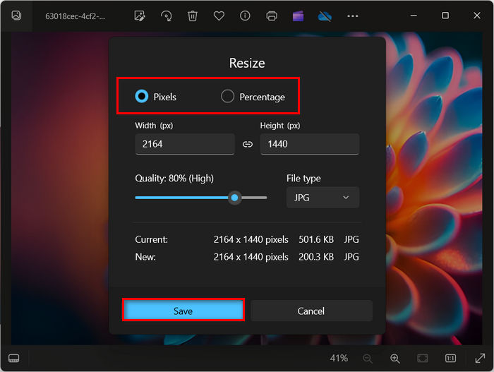Click the Cancel button
Image resolution: width=494 pixels, height=372 pixels.
point(311,311)
